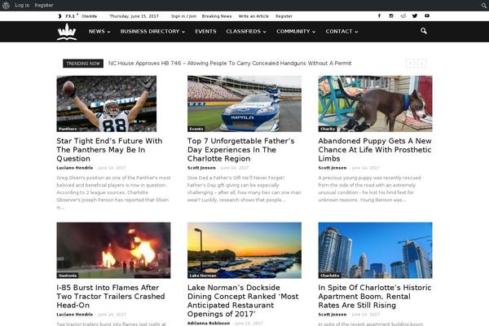Expand the Contact menu

(341, 32)
